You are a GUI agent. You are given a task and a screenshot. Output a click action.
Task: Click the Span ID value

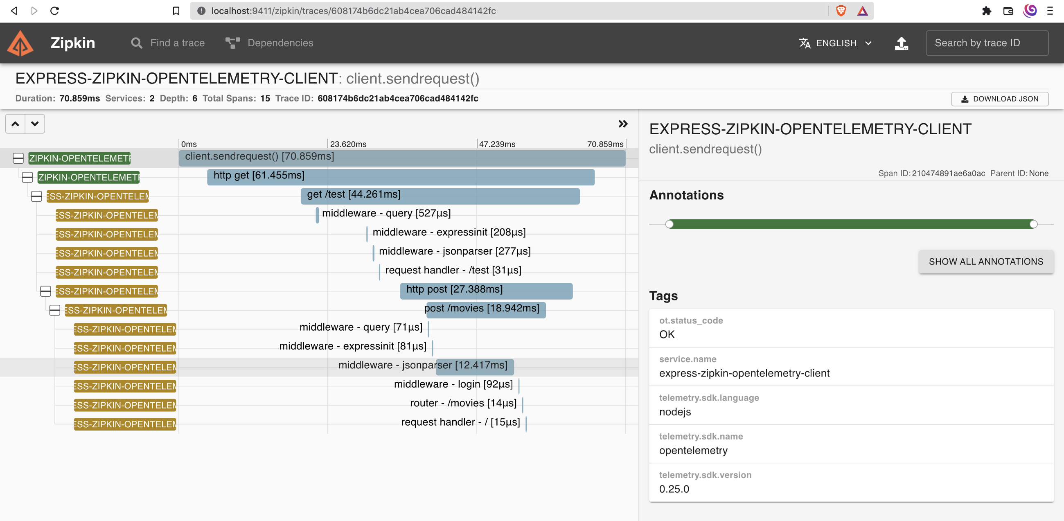pyautogui.click(x=948, y=174)
